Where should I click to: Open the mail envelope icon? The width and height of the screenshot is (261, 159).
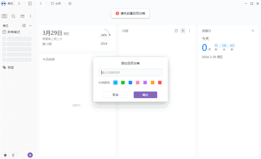pyautogui.click(x=22, y=16)
